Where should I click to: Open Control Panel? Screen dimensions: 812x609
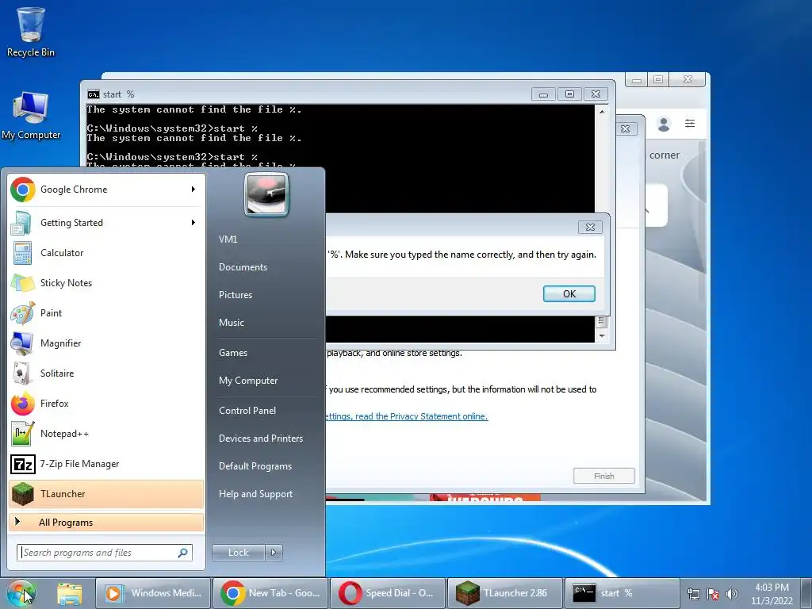click(x=247, y=411)
